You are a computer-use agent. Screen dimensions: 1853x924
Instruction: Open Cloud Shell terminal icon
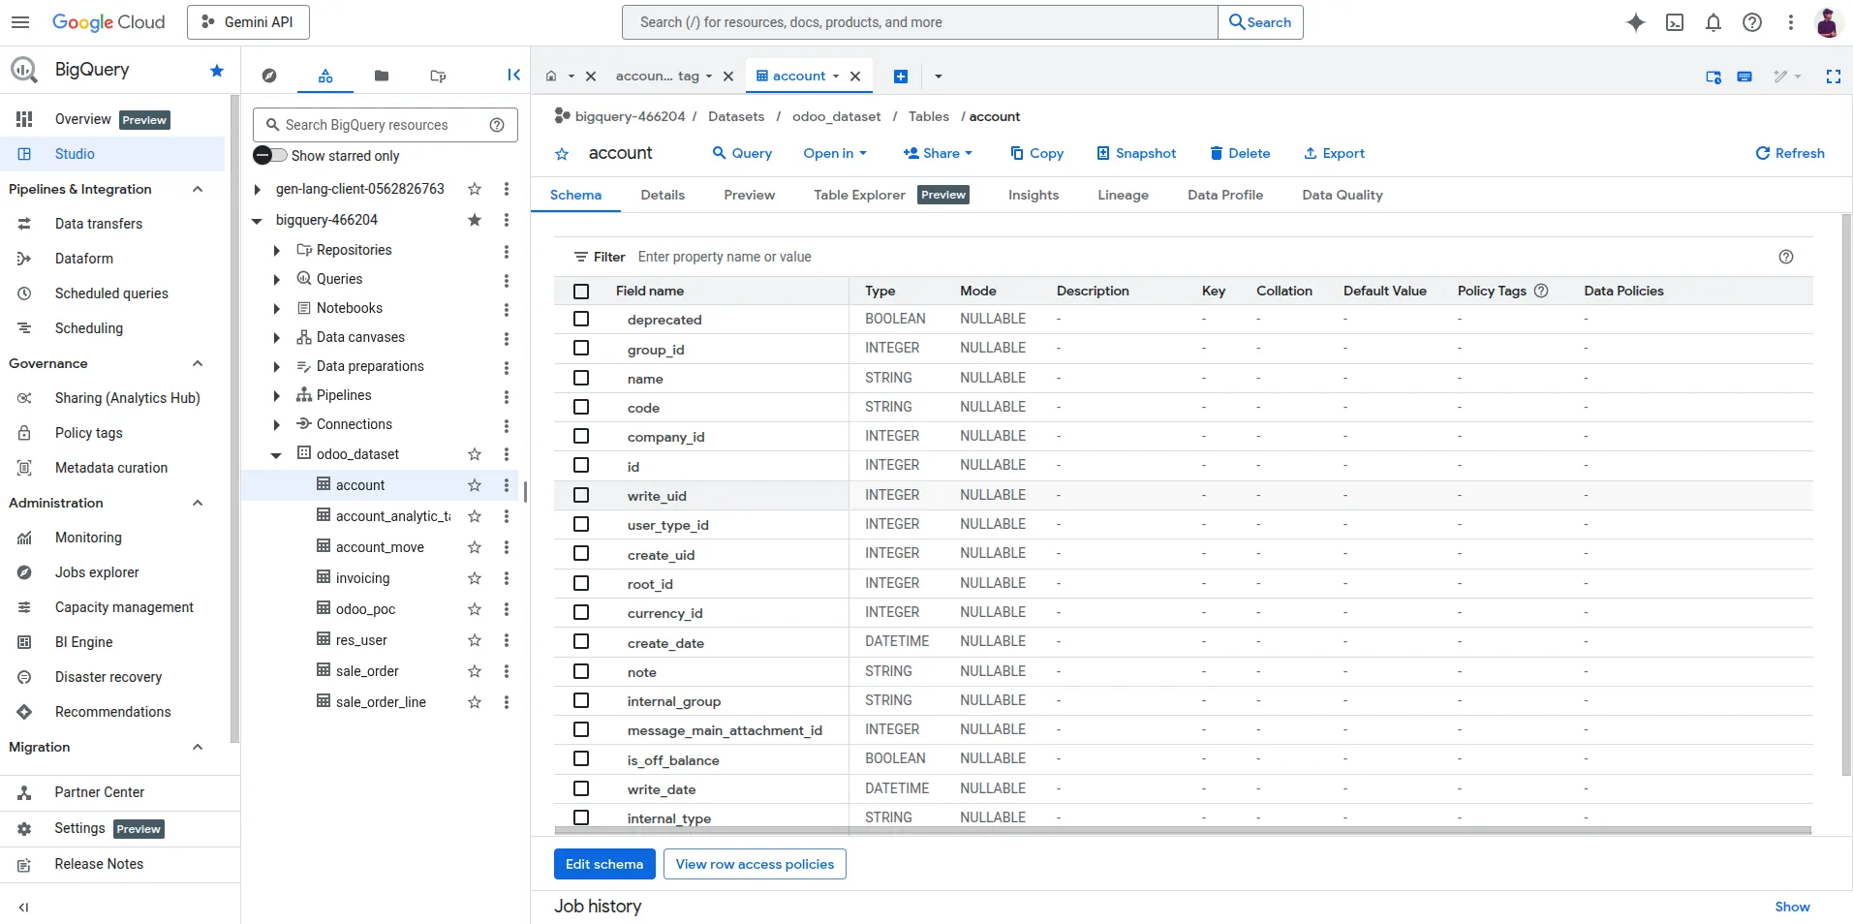tap(1674, 22)
